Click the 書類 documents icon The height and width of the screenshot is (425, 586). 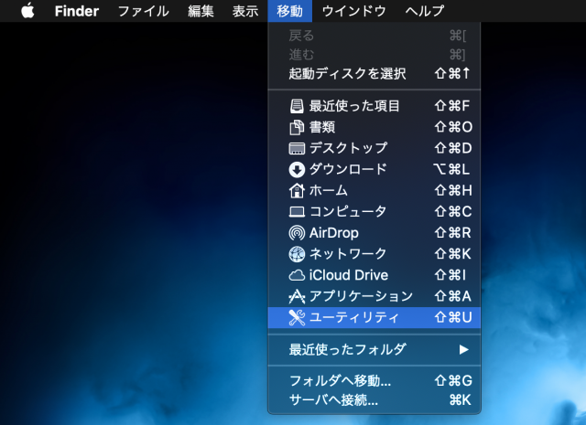click(x=297, y=128)
